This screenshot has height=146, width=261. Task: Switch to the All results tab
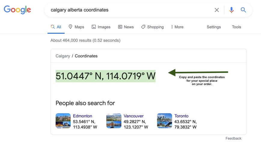[x=56, y=27]
